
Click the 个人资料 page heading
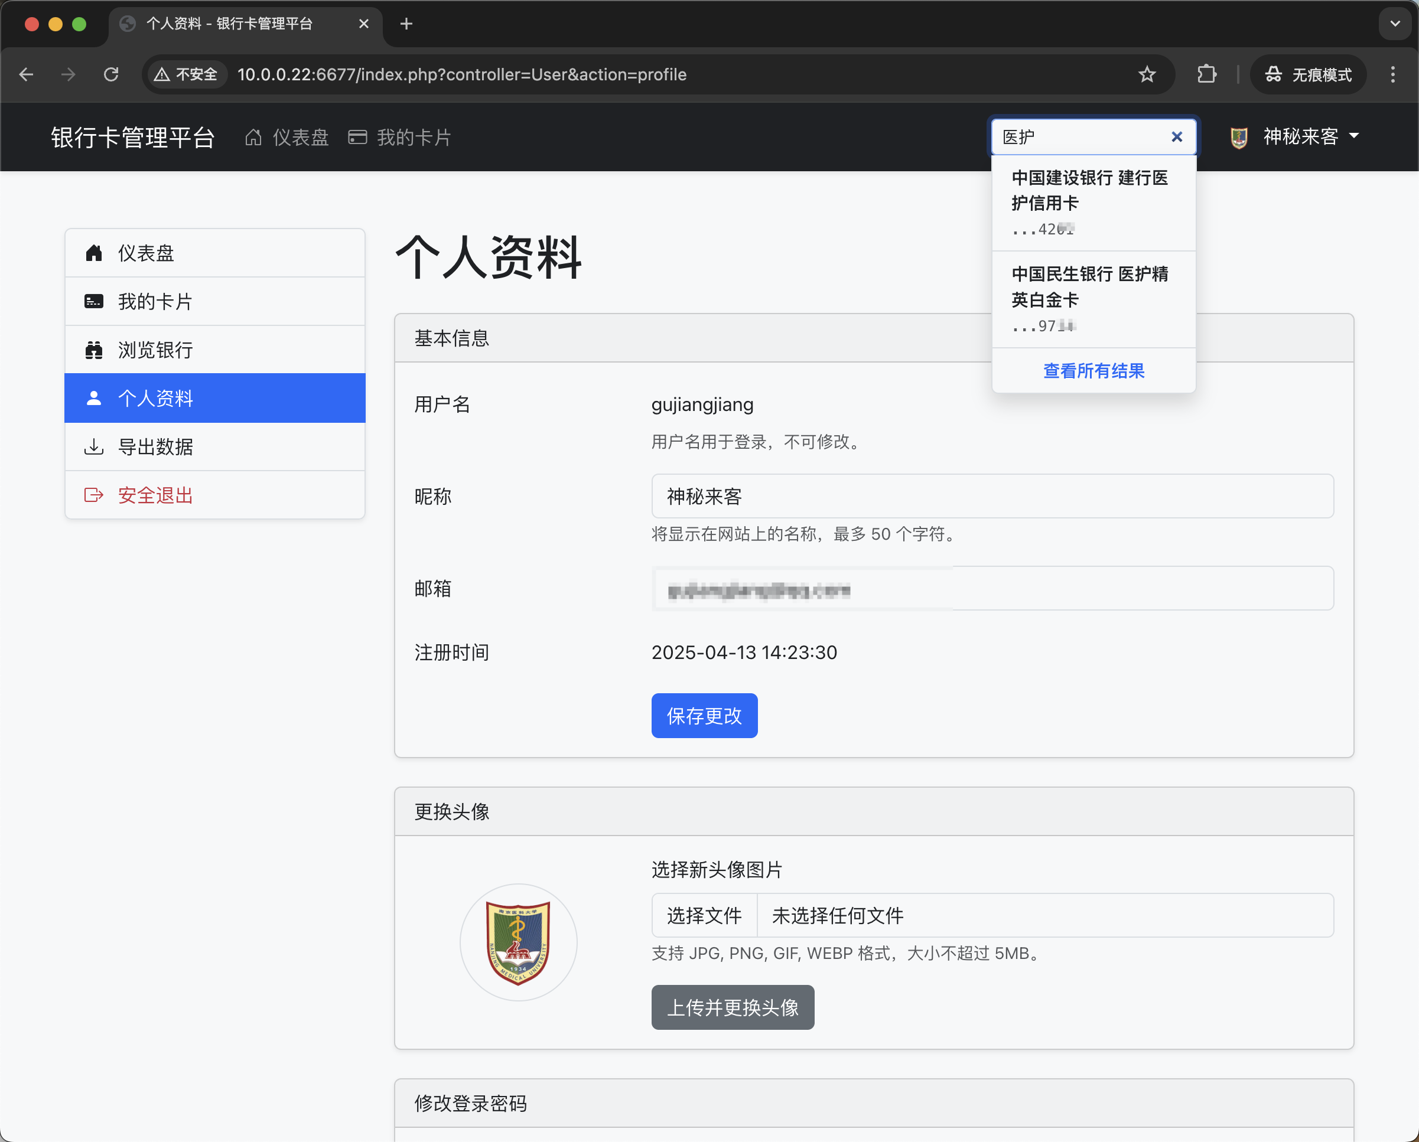click(x=489, y=257)
